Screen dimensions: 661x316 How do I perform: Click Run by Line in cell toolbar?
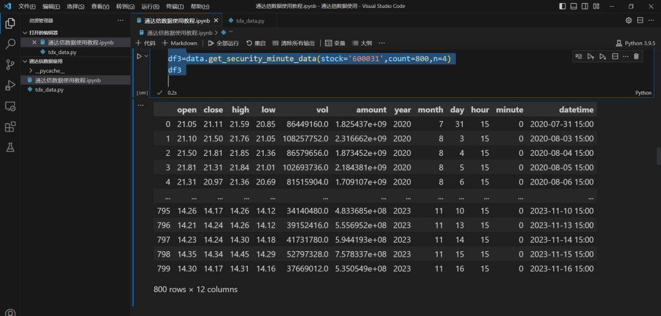pos(579,56)
